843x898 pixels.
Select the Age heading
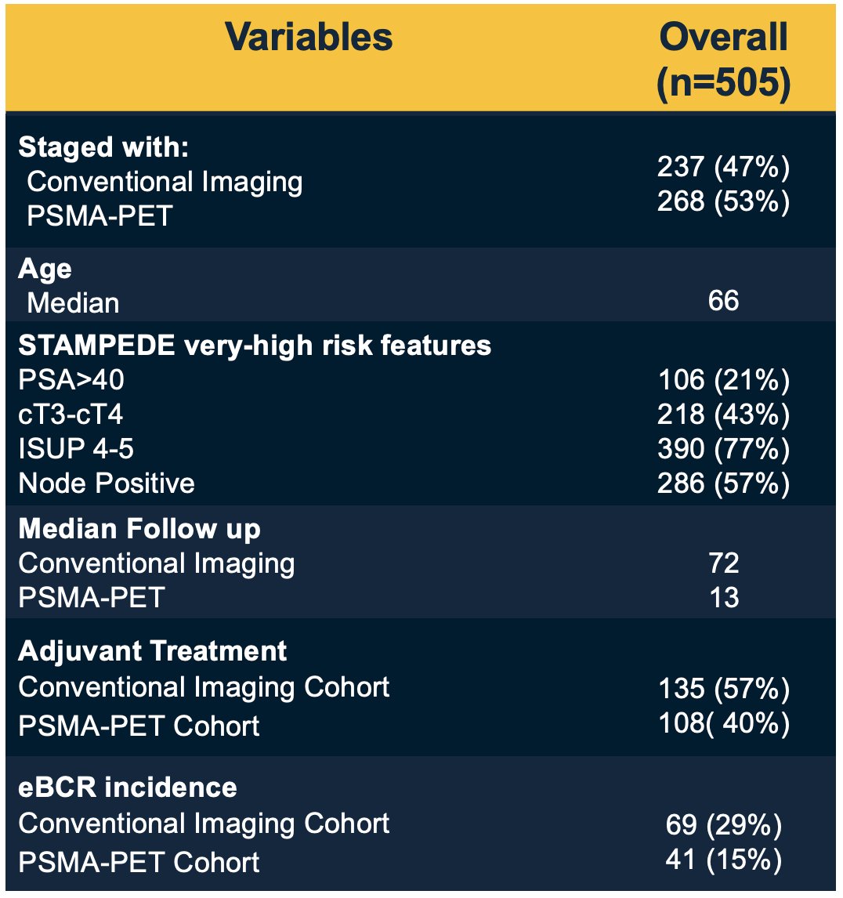point(45,270)
